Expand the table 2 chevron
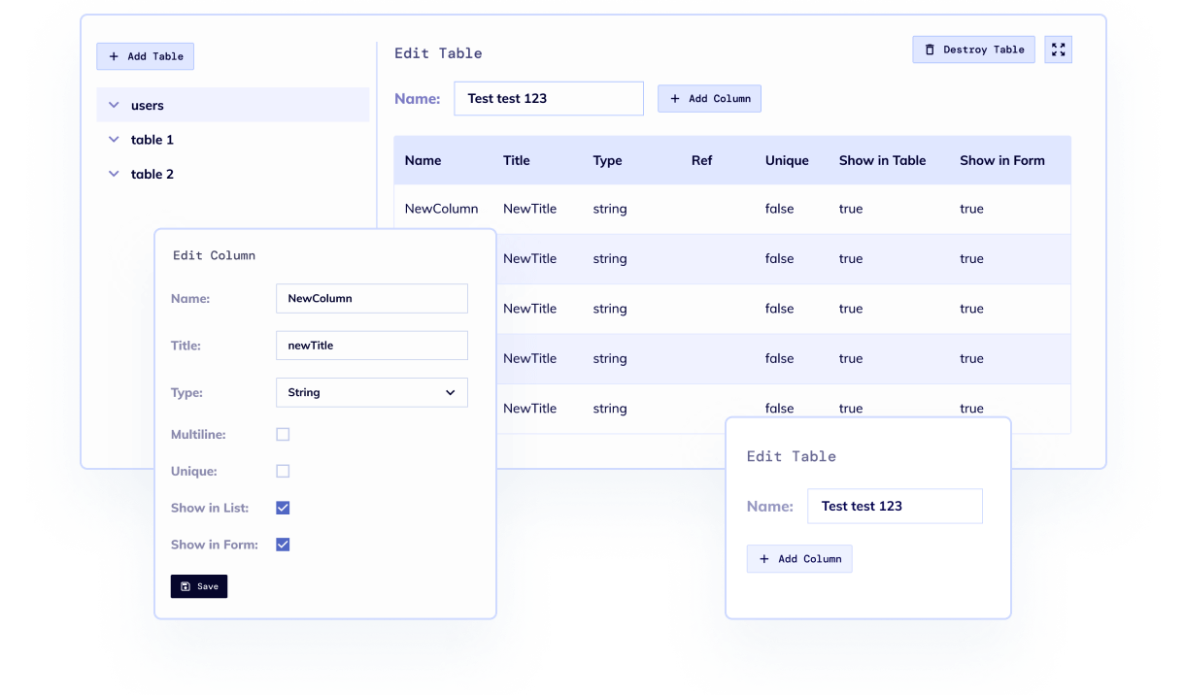 tap(114, 175)
